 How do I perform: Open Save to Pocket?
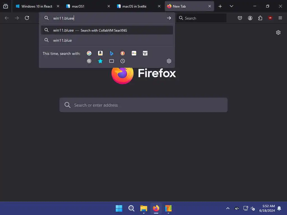coord(240,18)
